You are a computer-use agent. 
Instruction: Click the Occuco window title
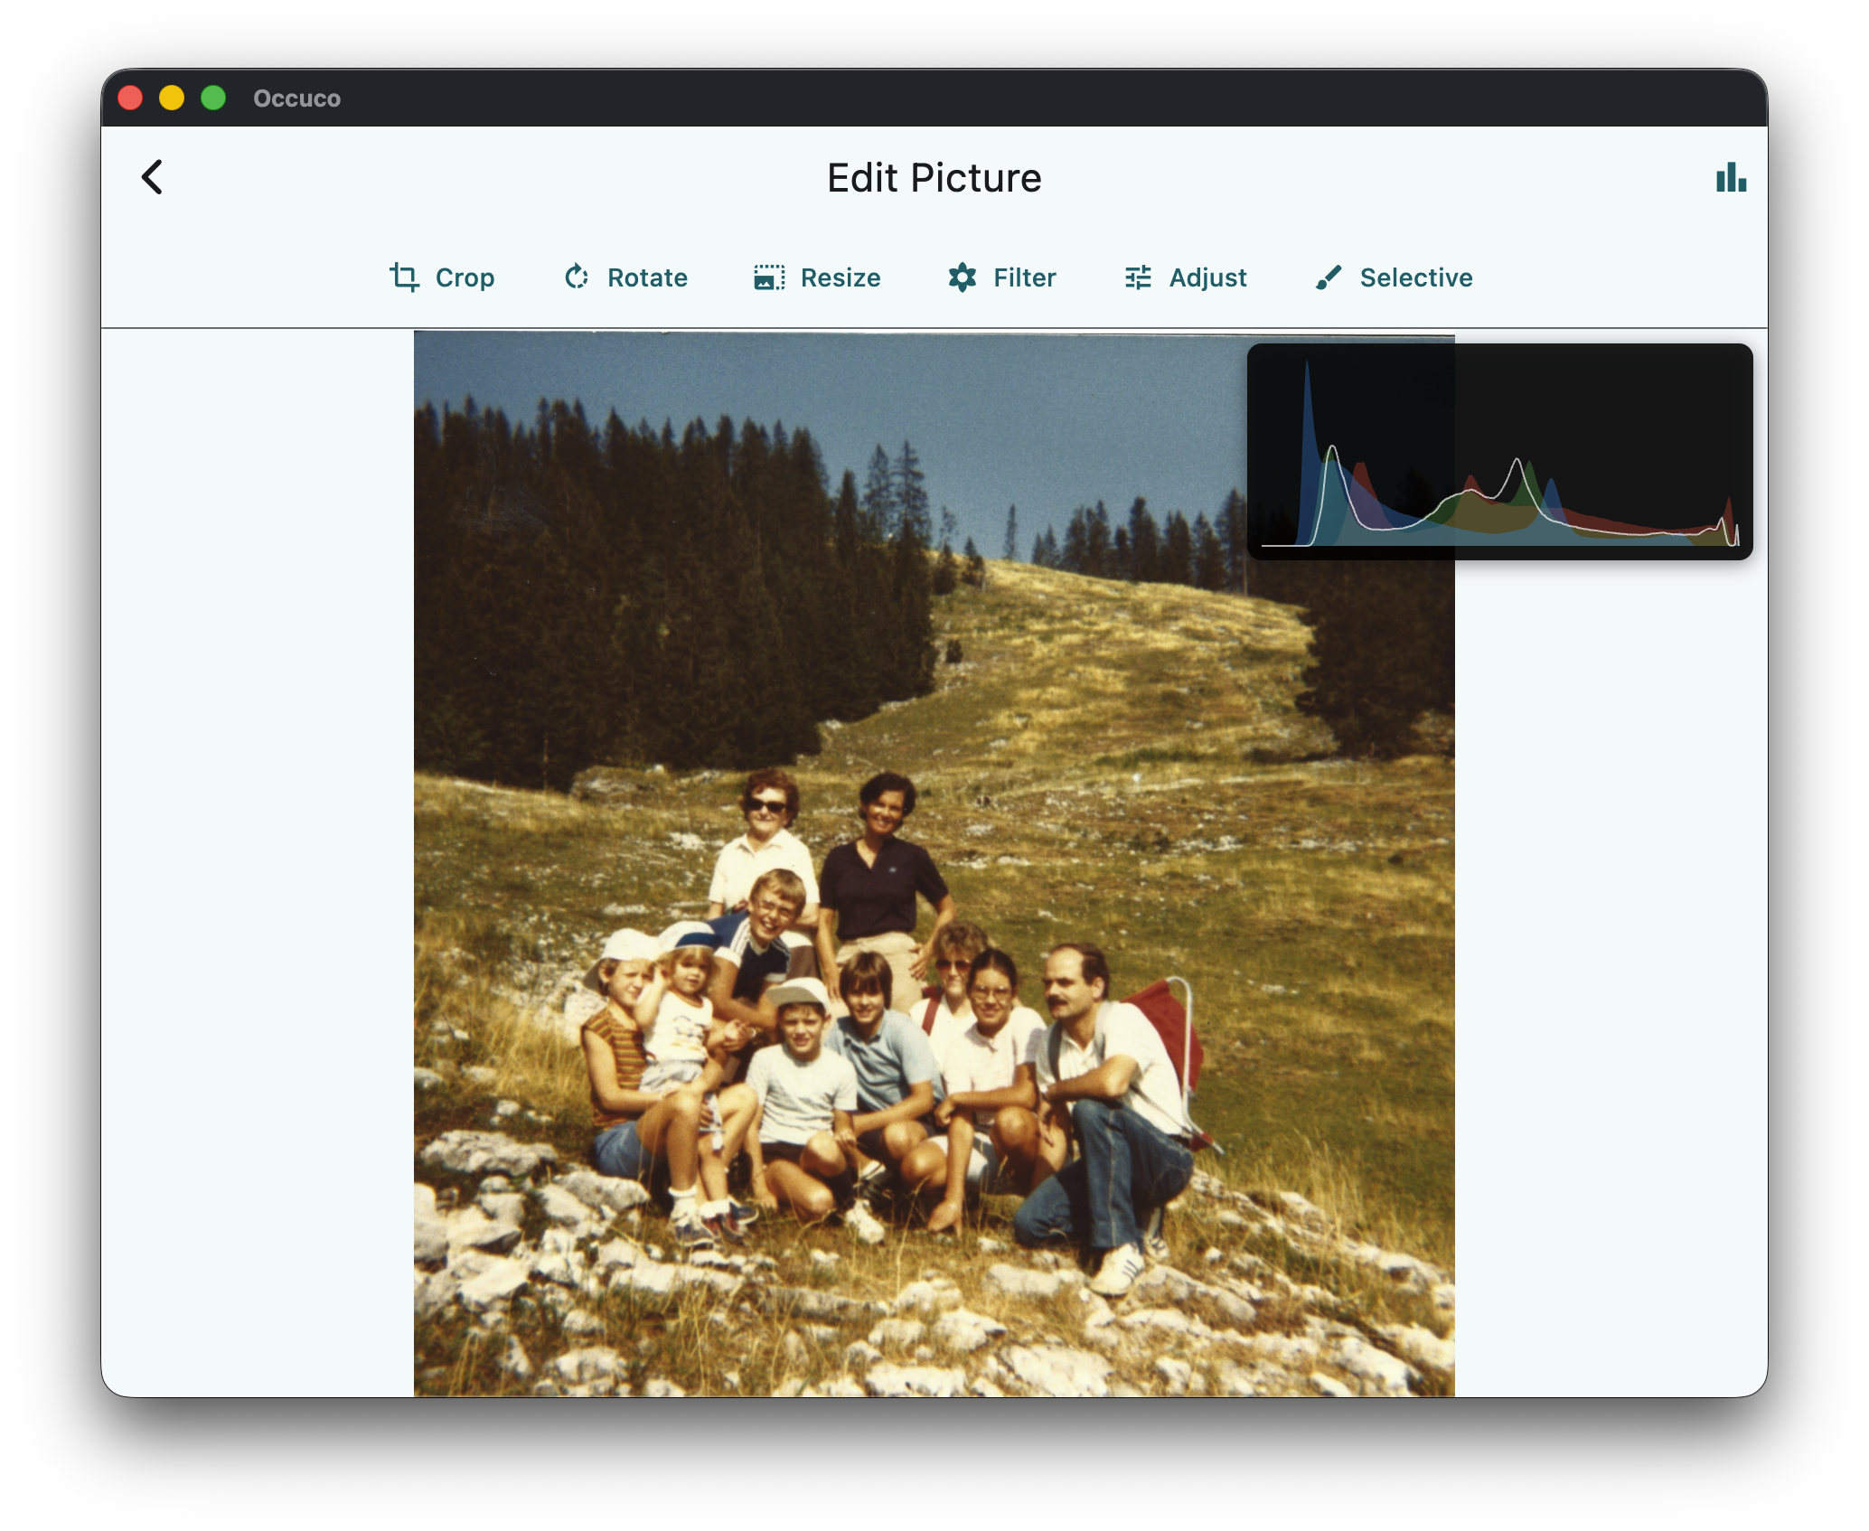(x=296, y=99)
